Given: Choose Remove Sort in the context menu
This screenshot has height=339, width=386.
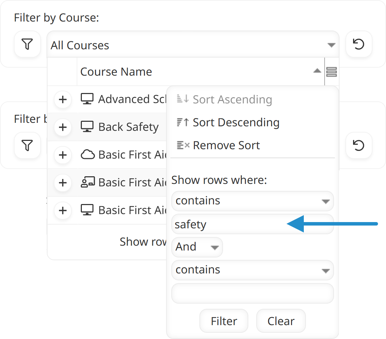Looking at the screenshot, I should coord(226,145).
